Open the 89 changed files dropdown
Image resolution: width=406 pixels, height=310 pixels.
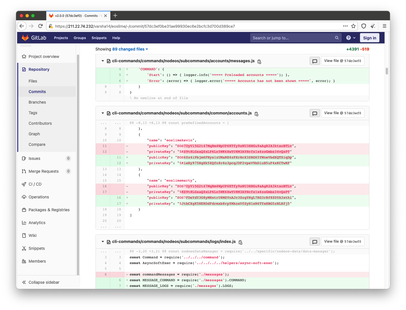[x=130, y=49]
